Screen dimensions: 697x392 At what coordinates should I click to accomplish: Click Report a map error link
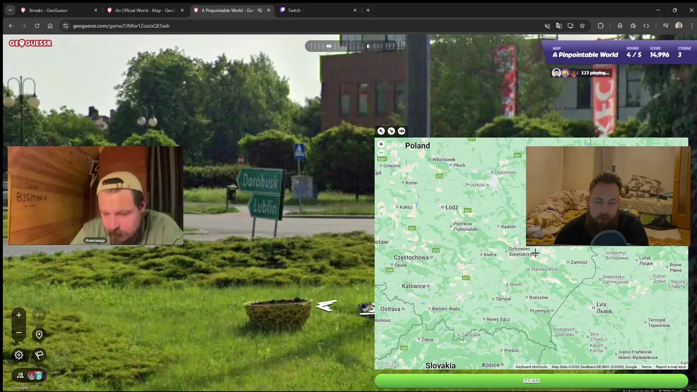coord(670,367)
